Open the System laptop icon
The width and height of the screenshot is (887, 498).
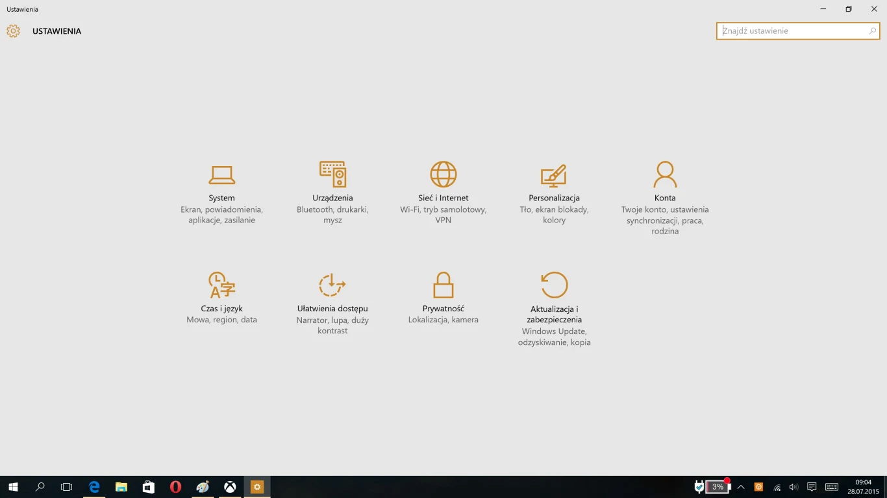click(221, 174)
